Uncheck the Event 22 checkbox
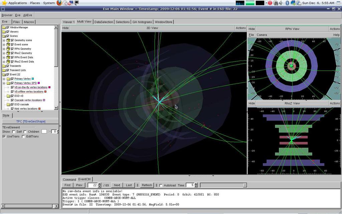342x214 pixels. click(x=8, y=75)
